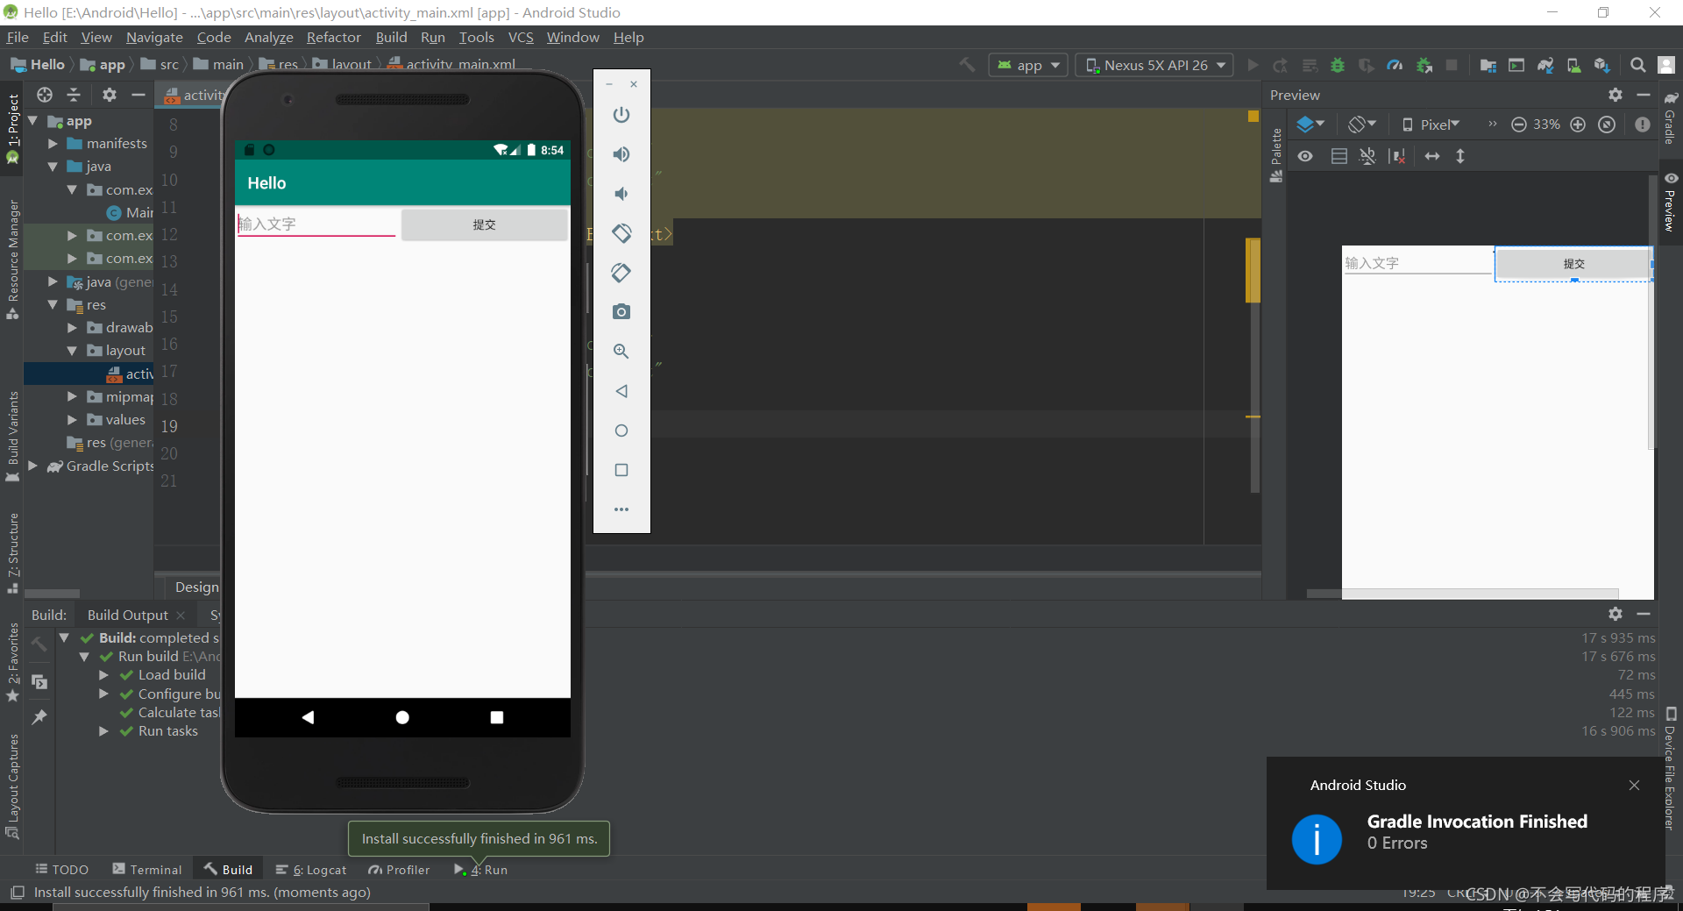Open the Nexus 5X API 26 device dropdown
The image size is (1683, 911).
coord(1154,65)
